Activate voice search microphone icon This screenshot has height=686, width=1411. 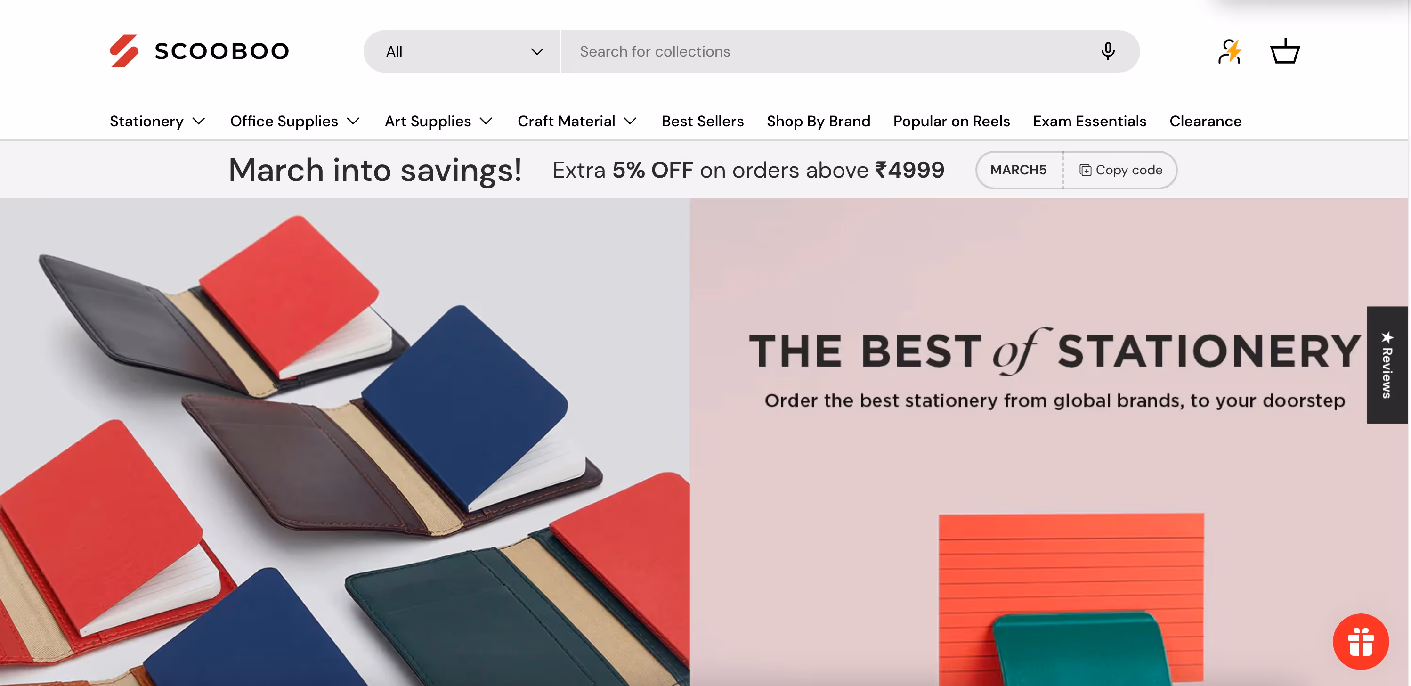pos(1108,51)
